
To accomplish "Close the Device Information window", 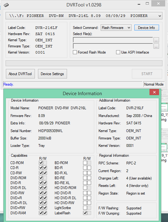I will 154,92.
